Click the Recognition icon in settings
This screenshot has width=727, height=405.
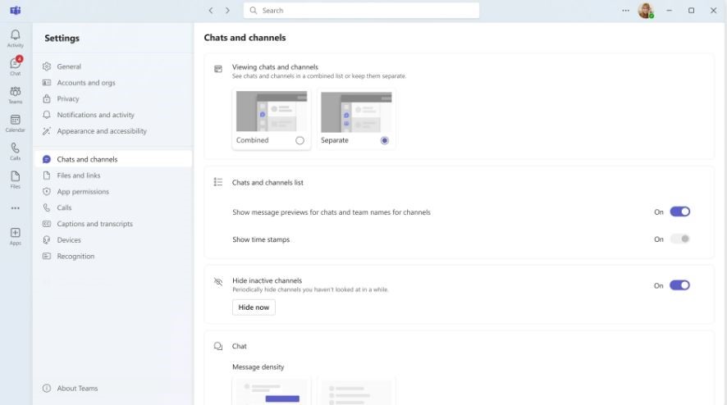click(47, 256)
